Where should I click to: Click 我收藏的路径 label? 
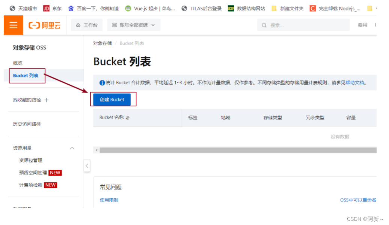[x=27, y=100]
